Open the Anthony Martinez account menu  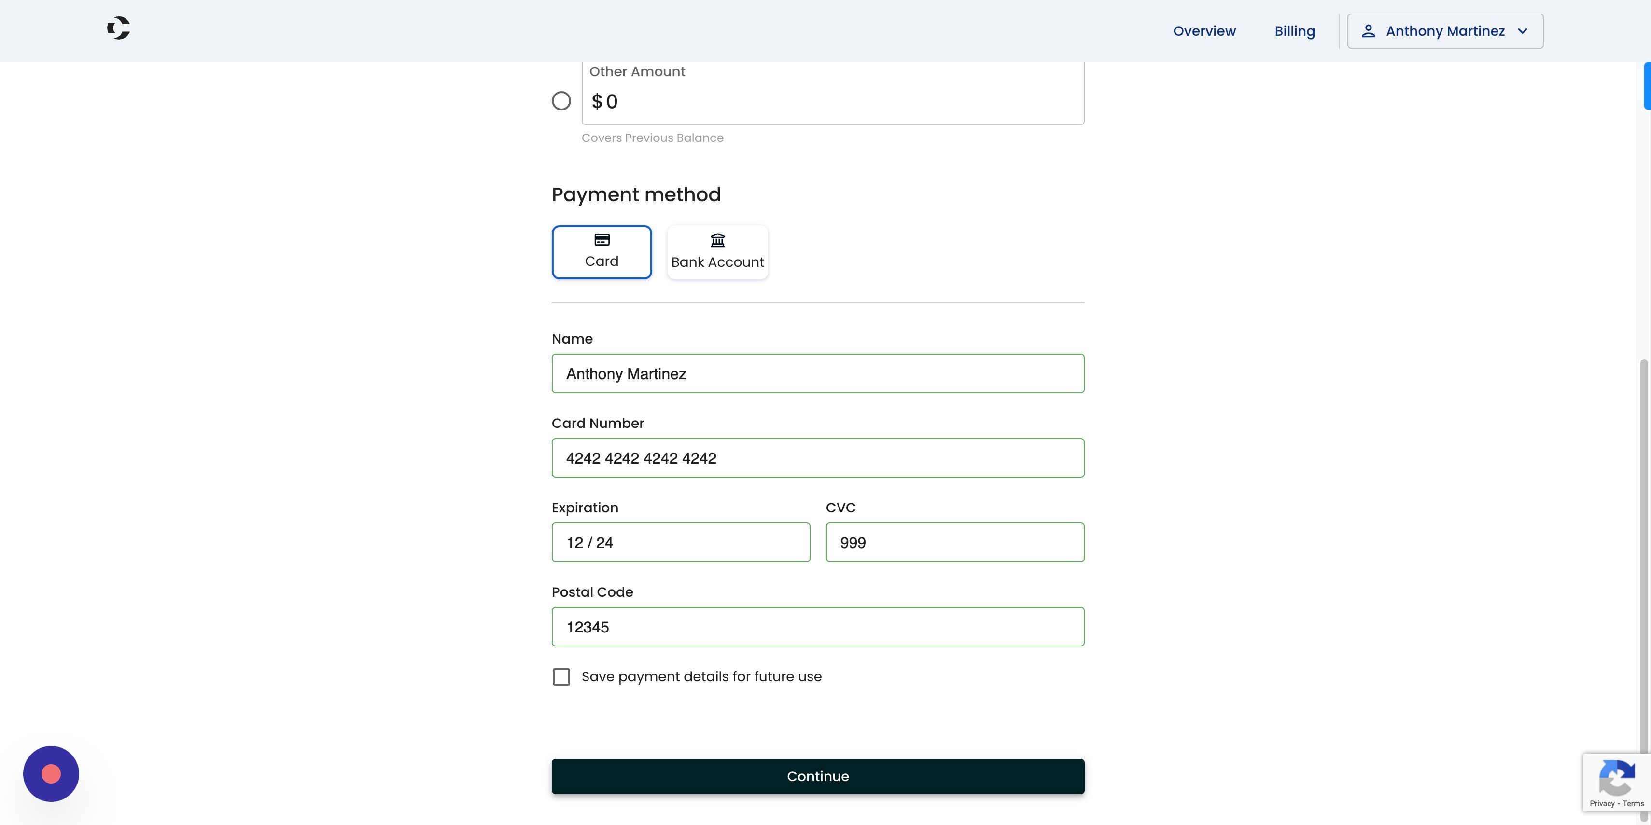[x=1445, y=31]
